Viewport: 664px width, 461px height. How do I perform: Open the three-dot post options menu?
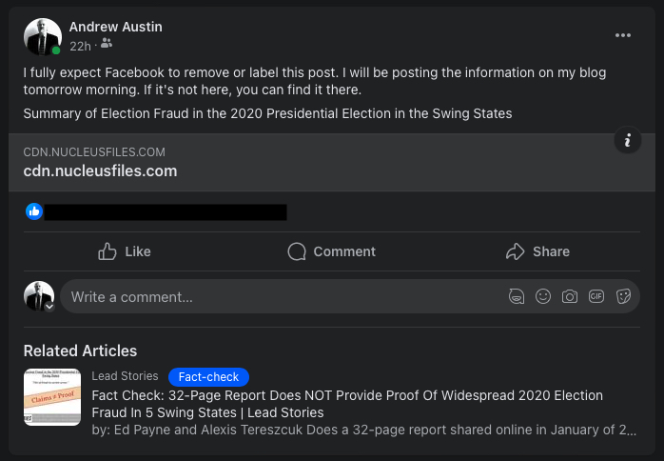(x=623, y=35)
